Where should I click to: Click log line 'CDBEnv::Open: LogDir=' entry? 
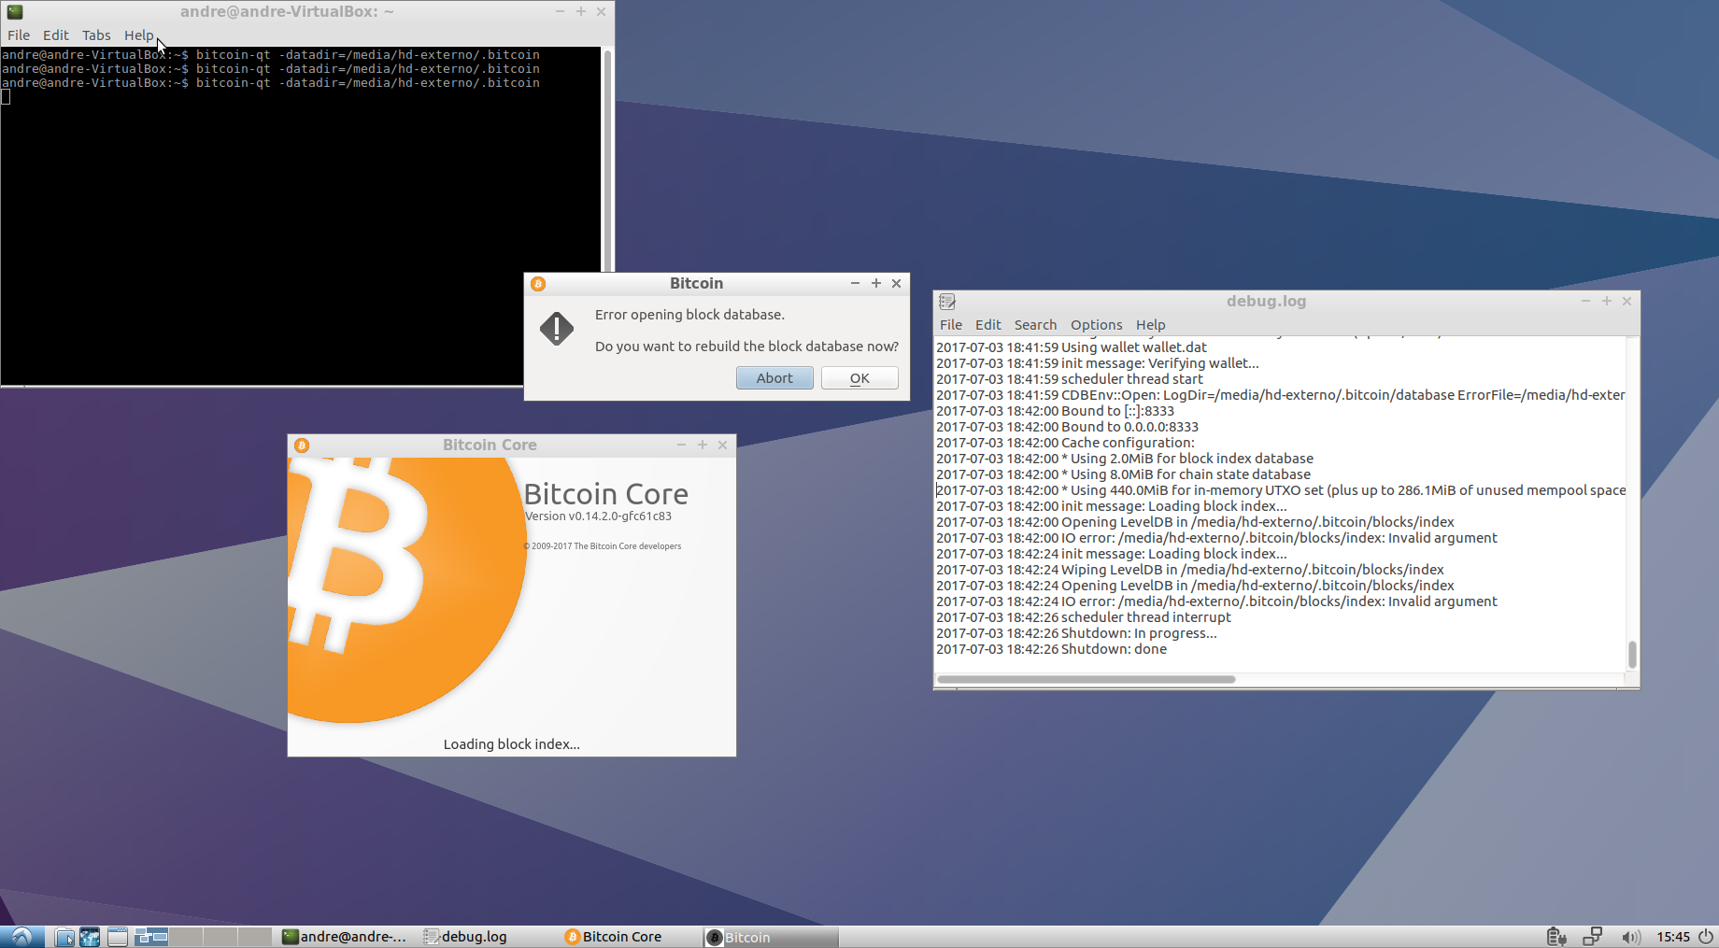1281,395
